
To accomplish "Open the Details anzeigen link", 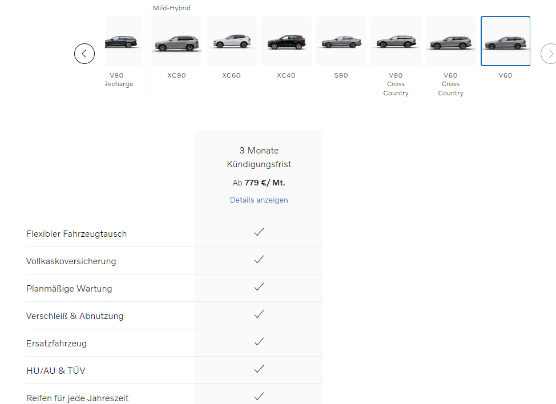I will click(x=259, y=200).
